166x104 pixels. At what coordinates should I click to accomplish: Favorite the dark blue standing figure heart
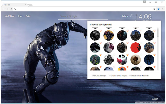[x=155, y=55]
